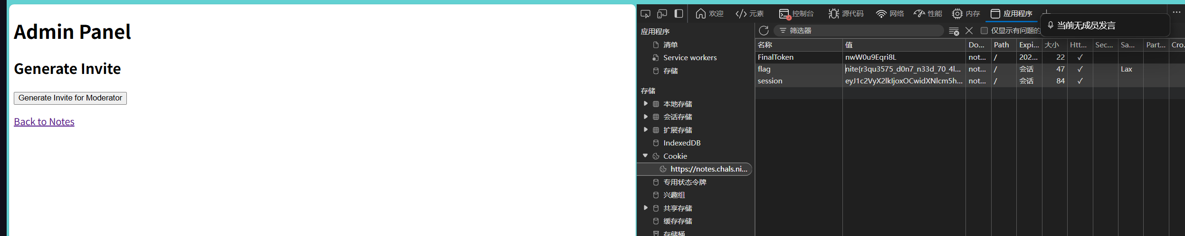
Task: Toggle device emulation icon
Action: 662,14
